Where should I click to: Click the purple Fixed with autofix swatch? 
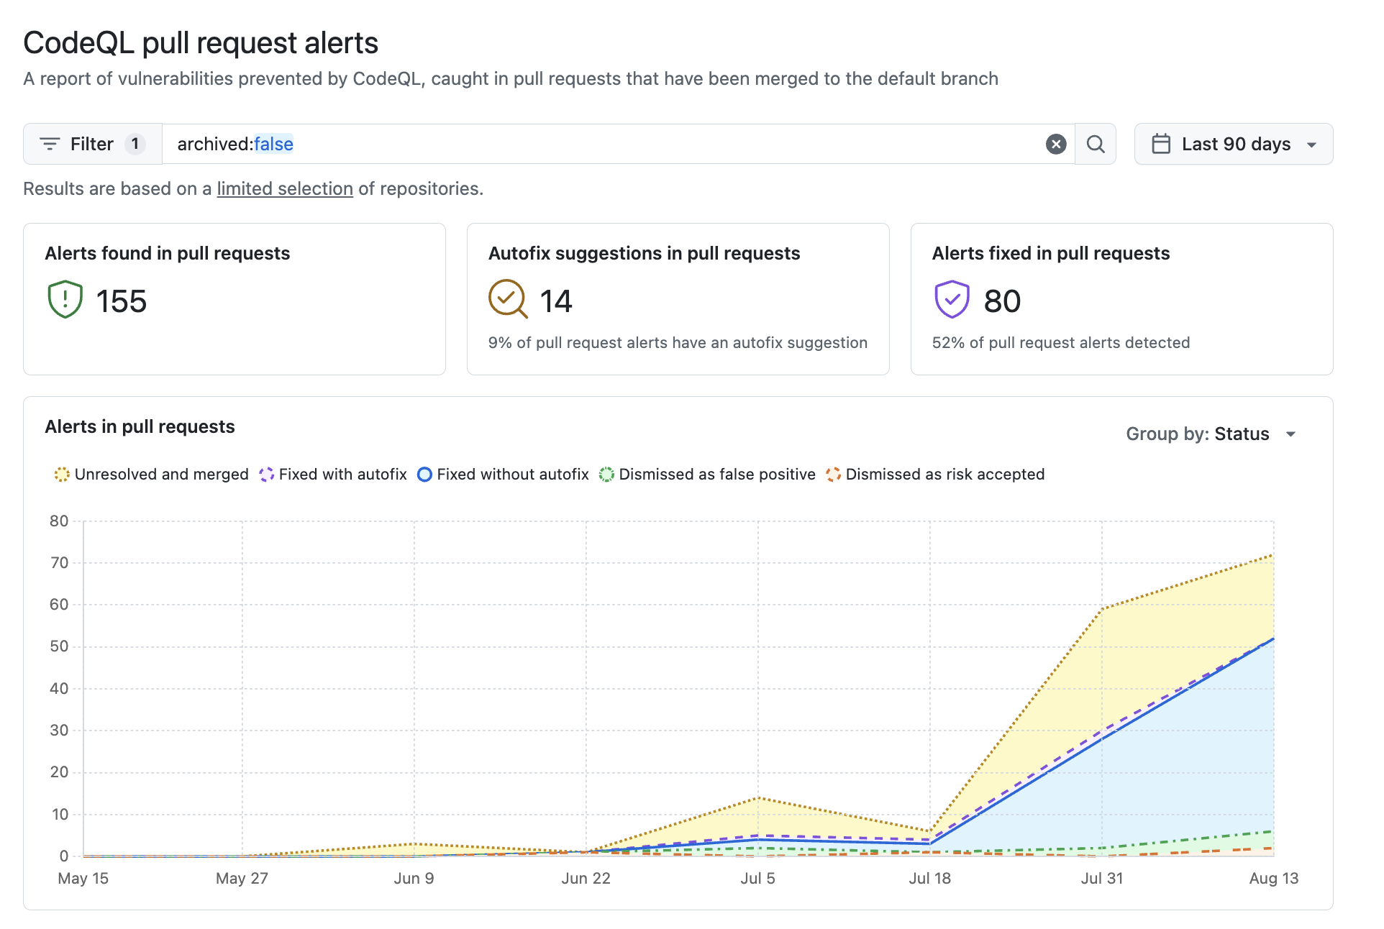(267, 475)
